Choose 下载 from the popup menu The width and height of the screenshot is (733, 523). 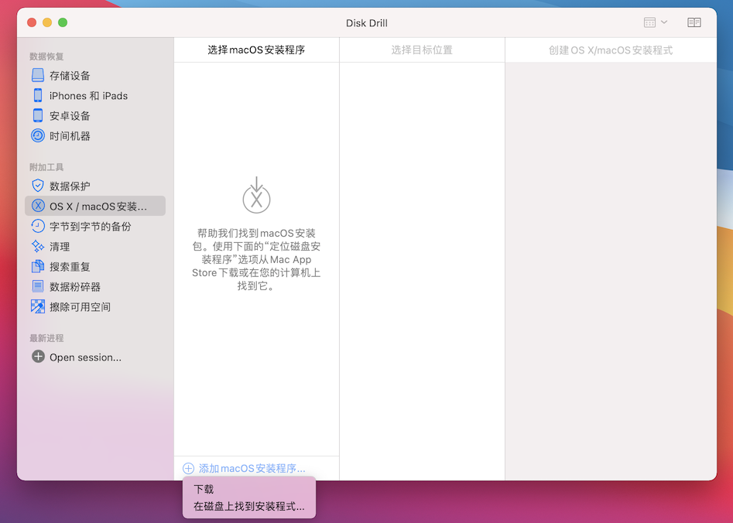204,489
